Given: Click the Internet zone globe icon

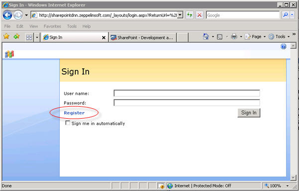Looking at the screenshot, I should 170,186.
